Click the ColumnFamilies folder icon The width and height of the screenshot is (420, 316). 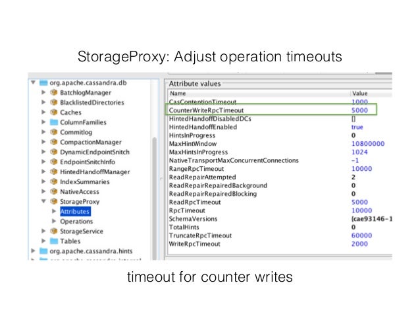(54, 122)
